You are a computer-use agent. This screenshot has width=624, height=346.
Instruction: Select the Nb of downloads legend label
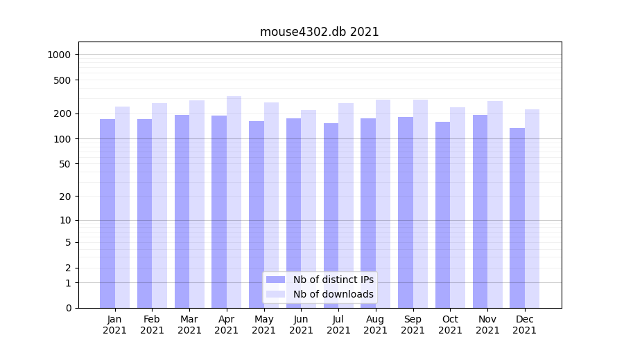point(333,294)
